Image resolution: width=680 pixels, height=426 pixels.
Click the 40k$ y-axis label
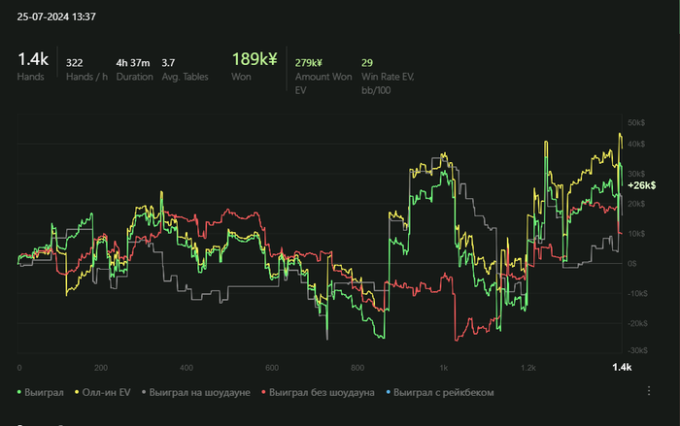[636, 144]
